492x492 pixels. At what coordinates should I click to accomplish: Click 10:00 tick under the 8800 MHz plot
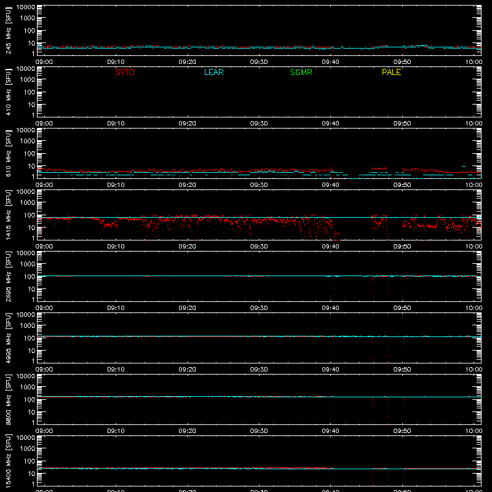pyautogui.click(x=474, y=431)
